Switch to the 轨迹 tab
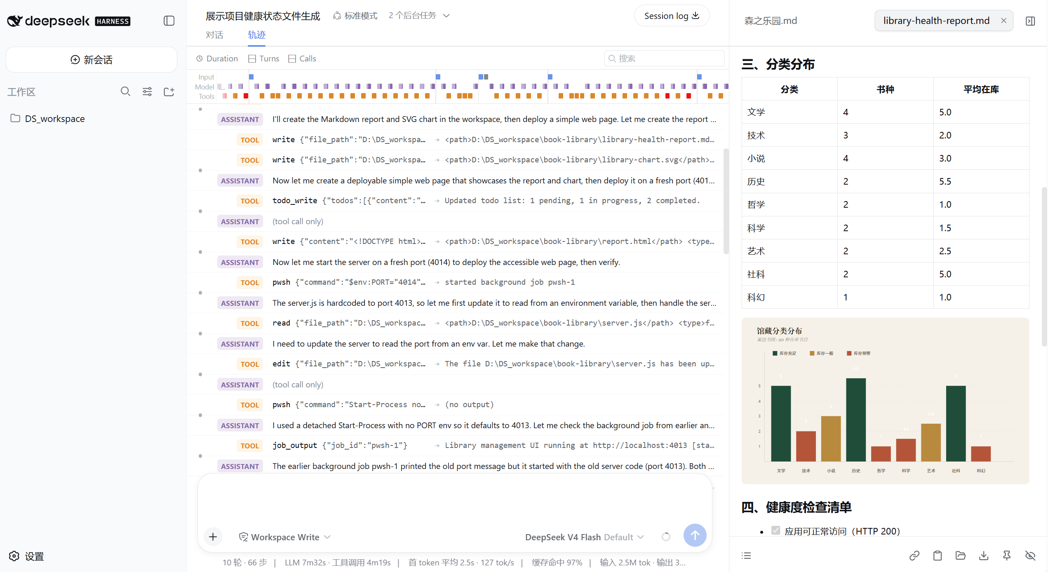 click(256, 35)
